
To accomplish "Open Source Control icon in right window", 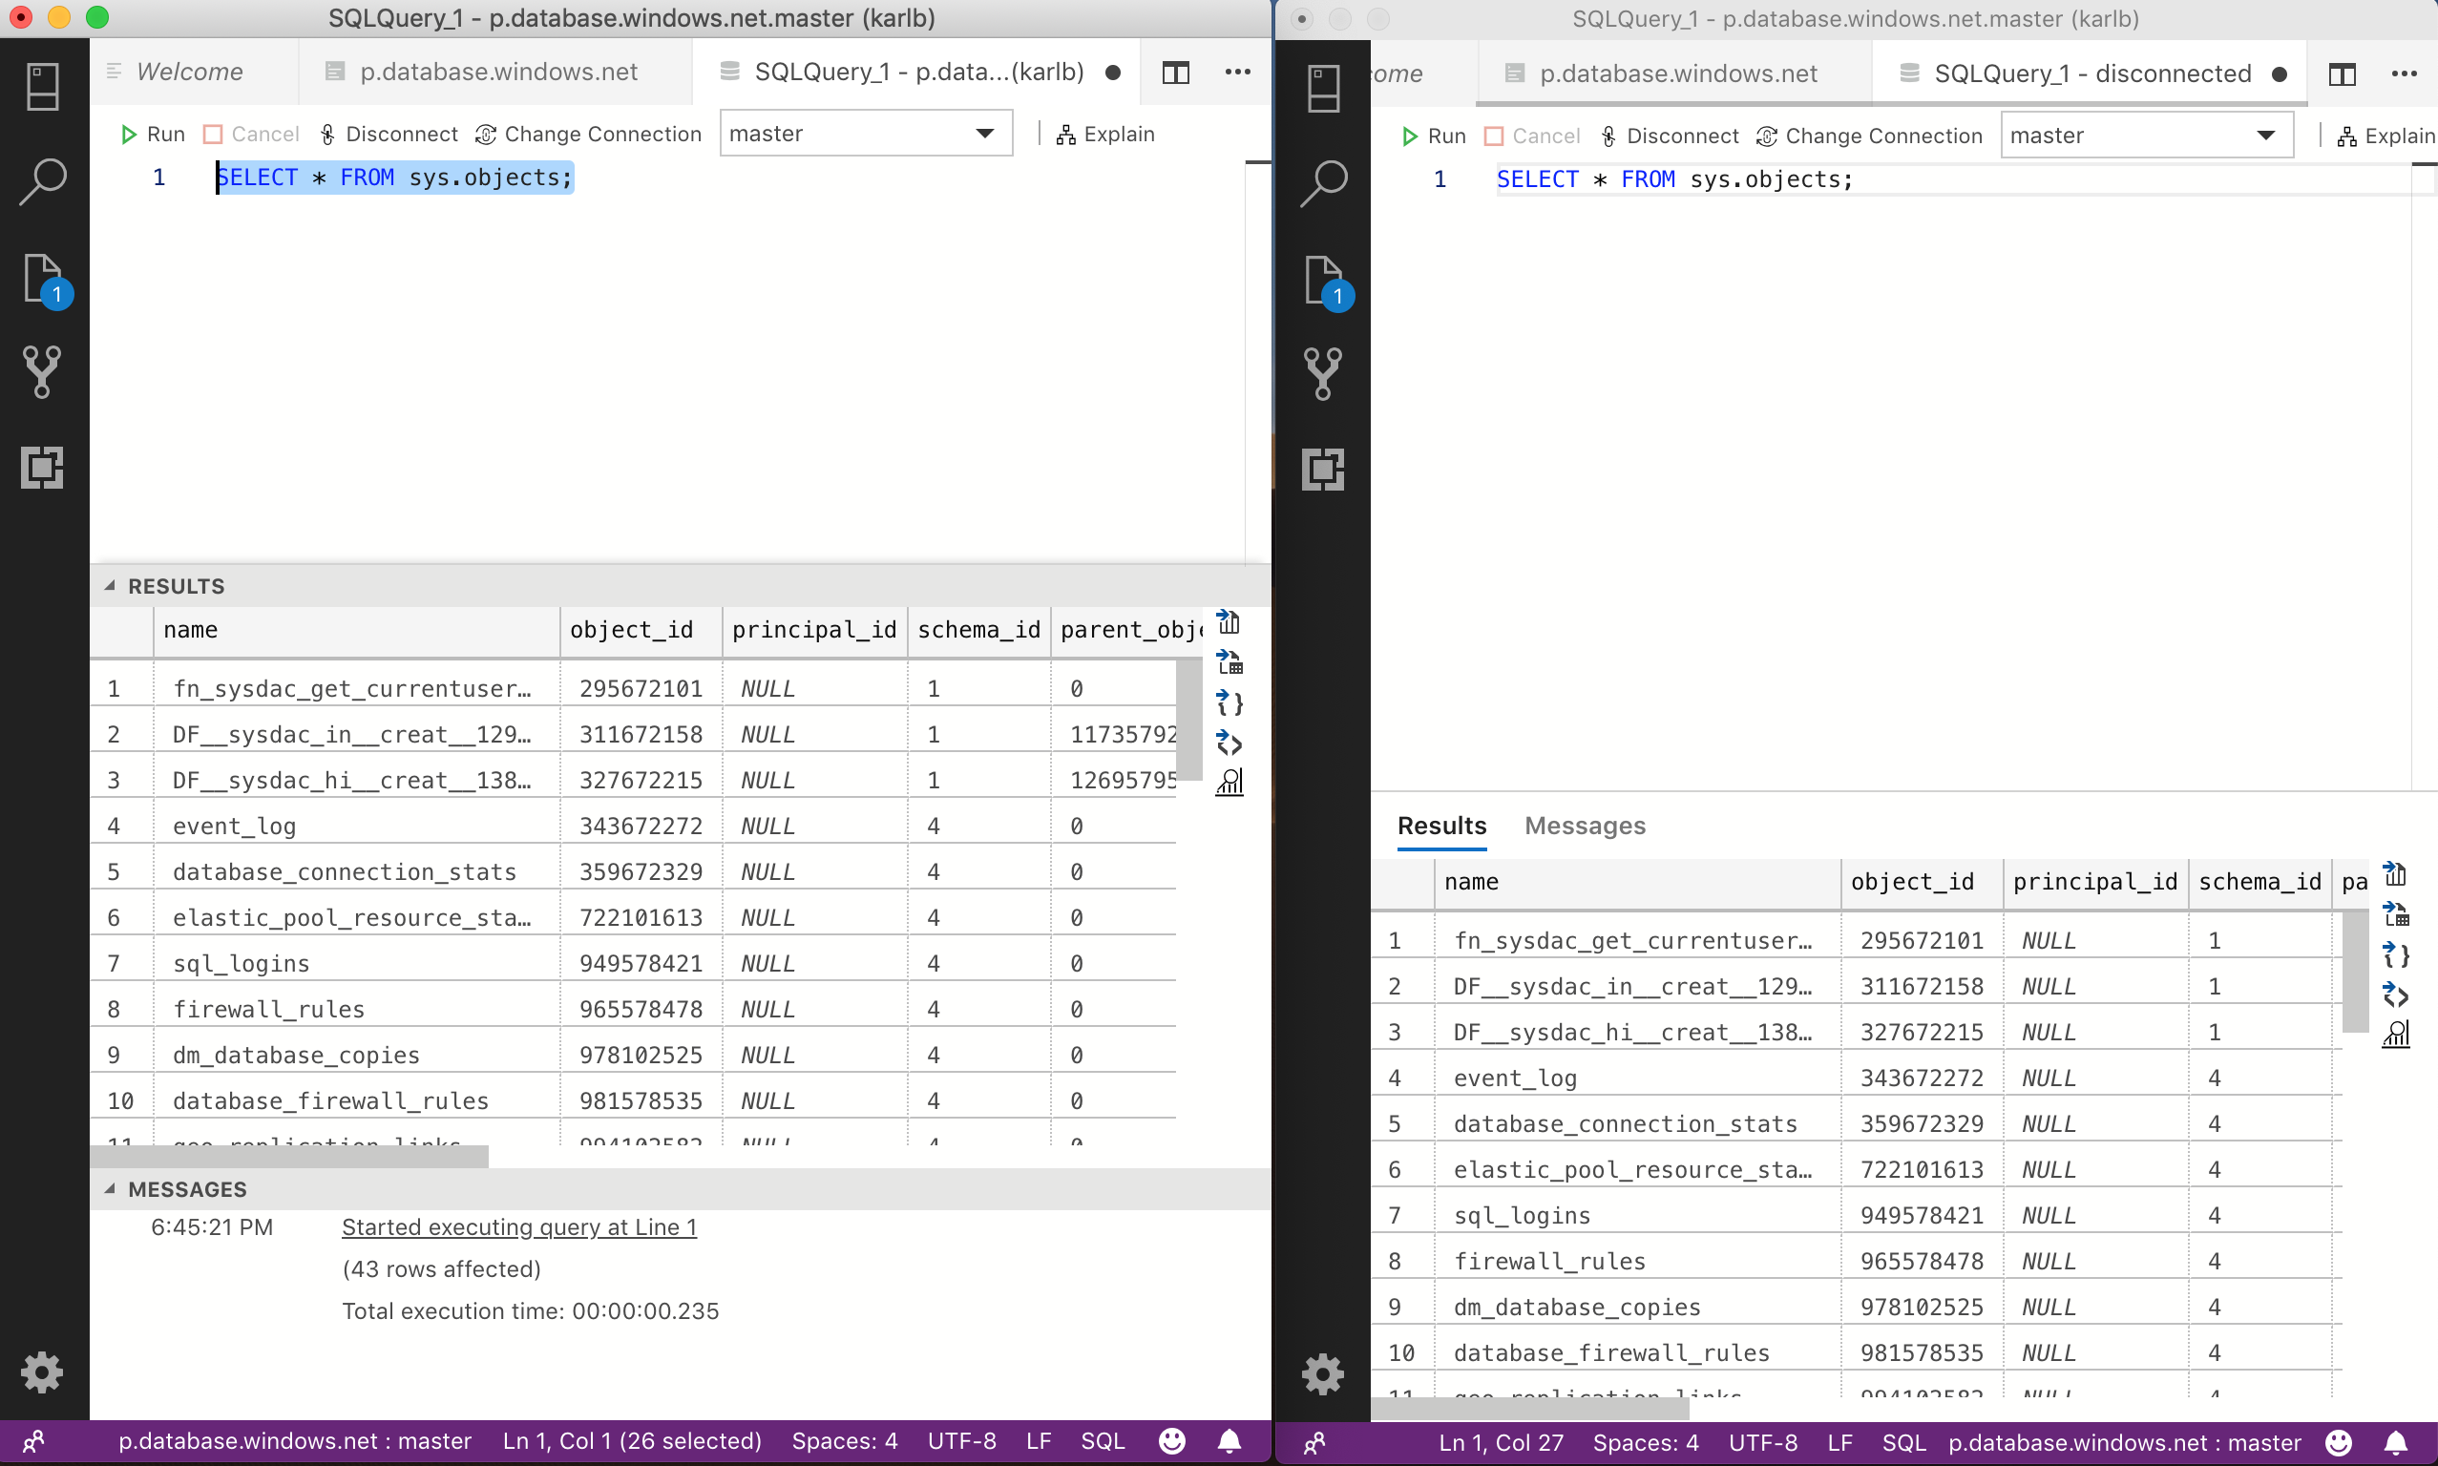I will click(x=1323, y=373).
